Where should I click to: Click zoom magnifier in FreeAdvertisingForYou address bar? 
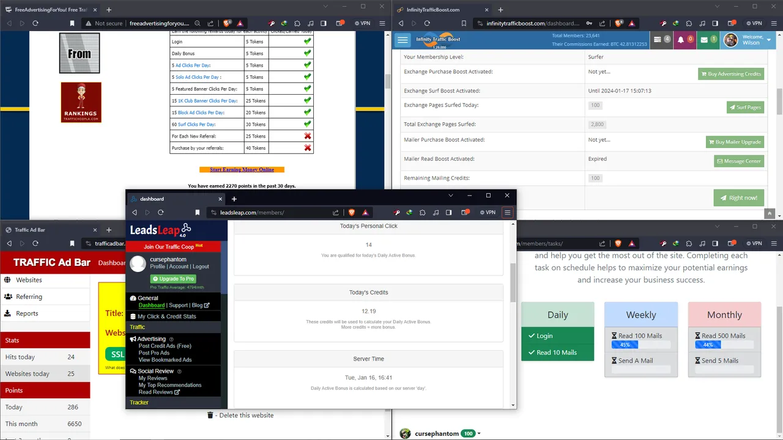pos(196,23)
